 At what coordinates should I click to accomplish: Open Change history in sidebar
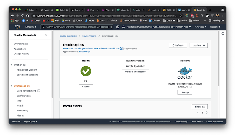21,54
